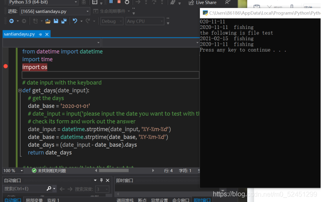The height and width of the screenshot is (202, 321).
Task: Open the 自动窗口 panel options dropdown arrow
Action: [95, 180]
